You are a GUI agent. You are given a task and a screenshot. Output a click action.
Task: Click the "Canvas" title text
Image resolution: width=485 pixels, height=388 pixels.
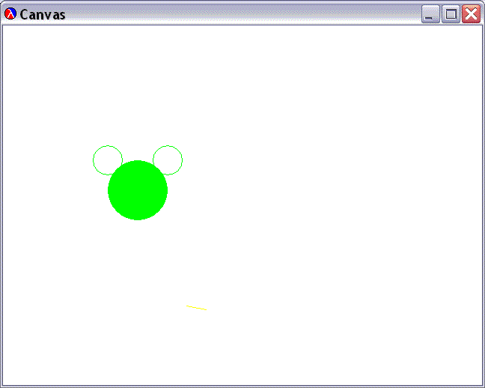tap(43, 15)
